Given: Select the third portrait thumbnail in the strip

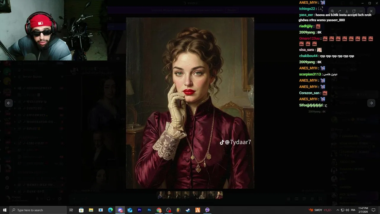Looking at the screenshot, I should click(177, 195).
